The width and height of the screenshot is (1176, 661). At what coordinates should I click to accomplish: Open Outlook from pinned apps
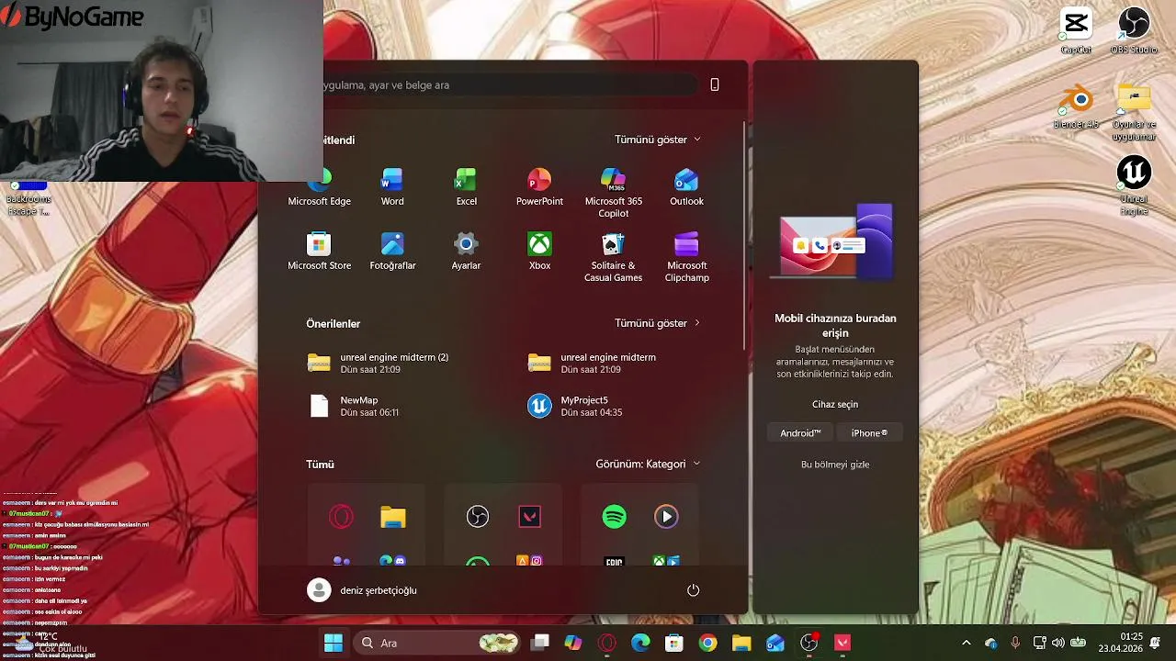686,188
